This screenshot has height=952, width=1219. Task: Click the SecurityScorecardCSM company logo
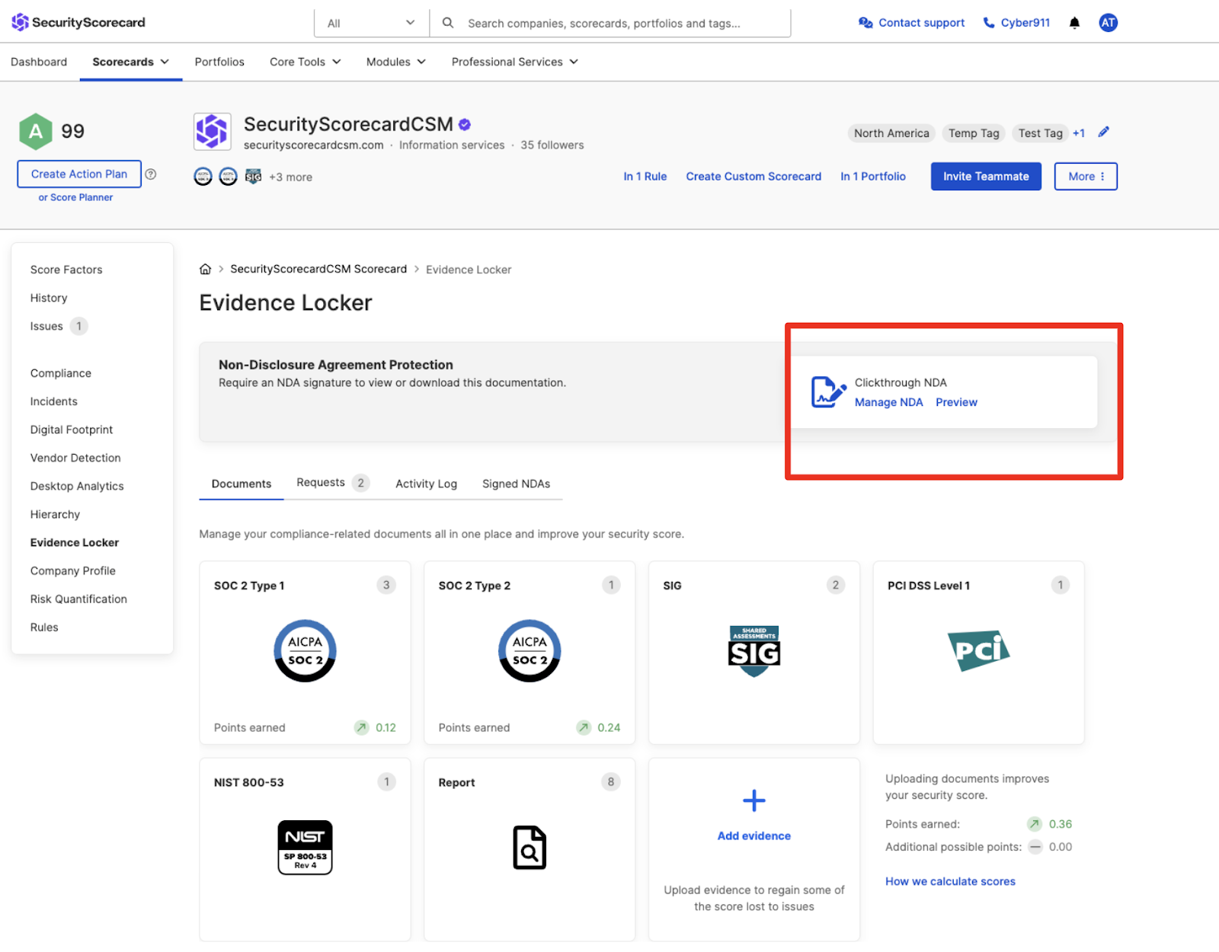tap(212, 132)
